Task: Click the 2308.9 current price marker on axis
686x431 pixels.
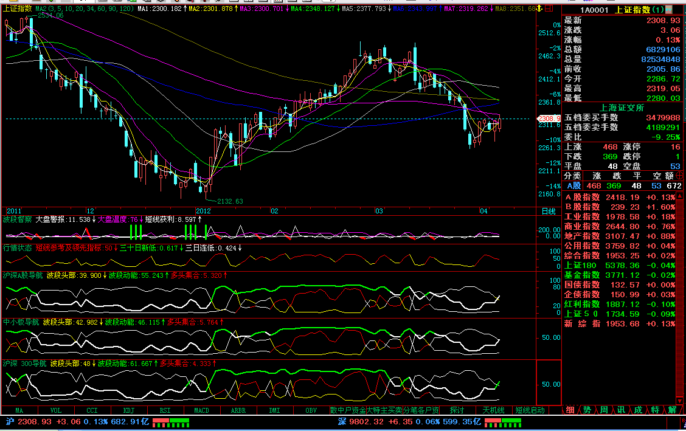Action: click(x=549, y=119)
